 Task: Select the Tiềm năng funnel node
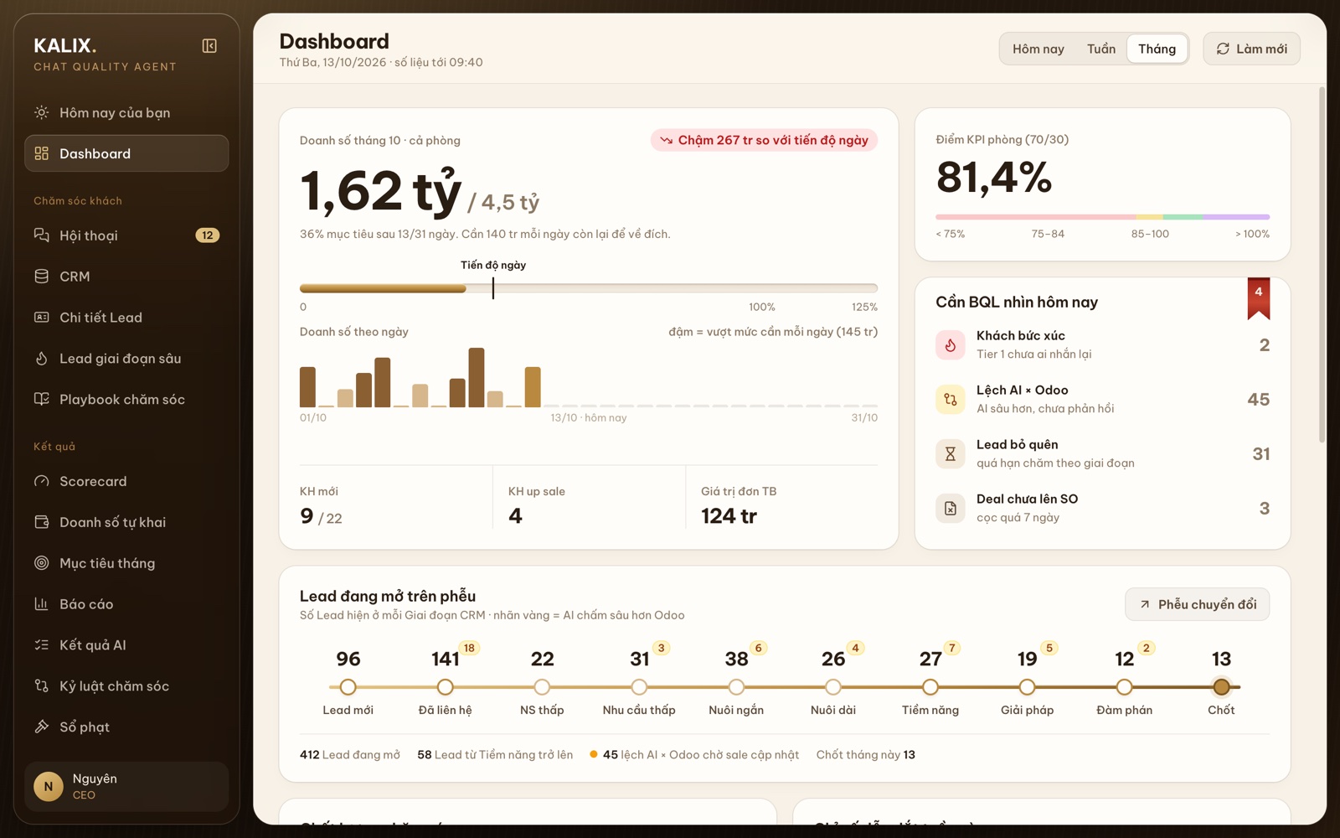point(930,687)
